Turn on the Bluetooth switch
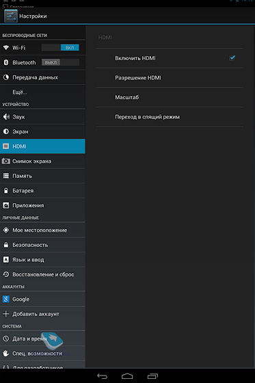This screenshot has height=383, width=255. 60,62
